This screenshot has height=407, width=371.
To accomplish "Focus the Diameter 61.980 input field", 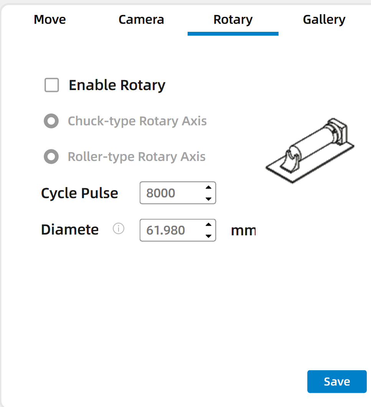I will [171, 230].
